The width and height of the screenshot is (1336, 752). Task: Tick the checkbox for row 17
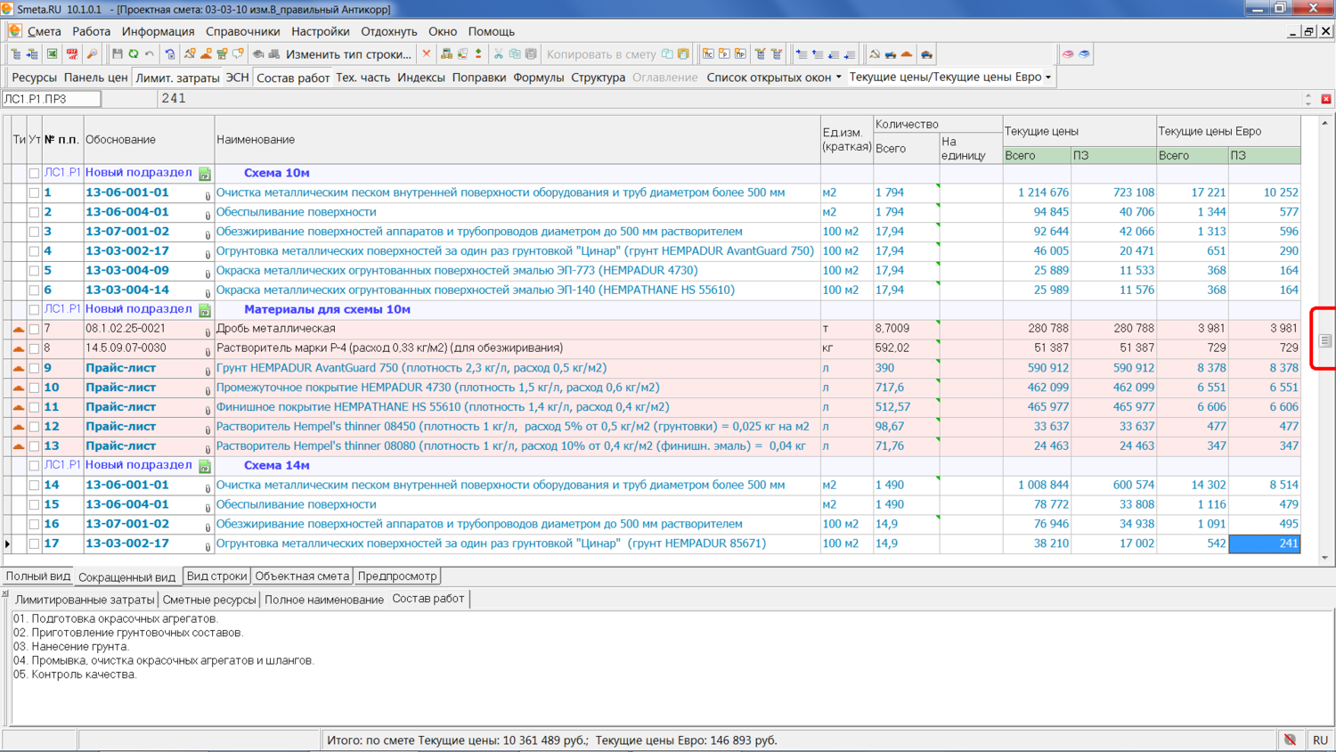click(x=34, y=544)
